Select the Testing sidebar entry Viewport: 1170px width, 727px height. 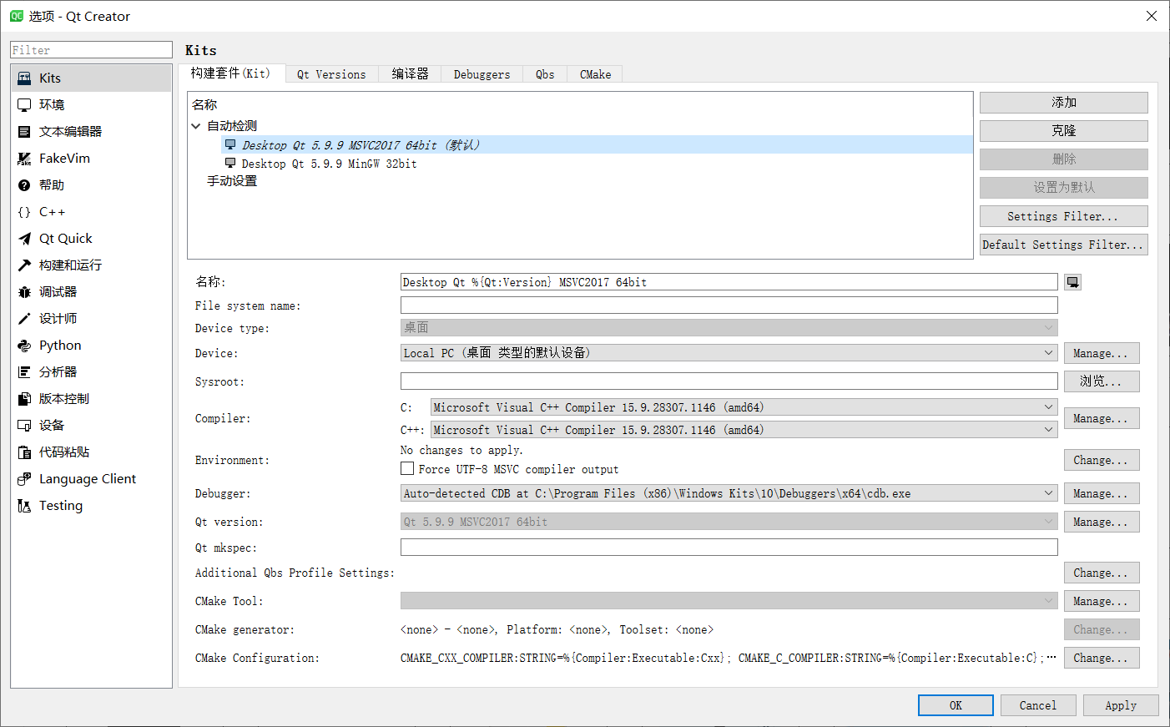[x=61, y=505]
